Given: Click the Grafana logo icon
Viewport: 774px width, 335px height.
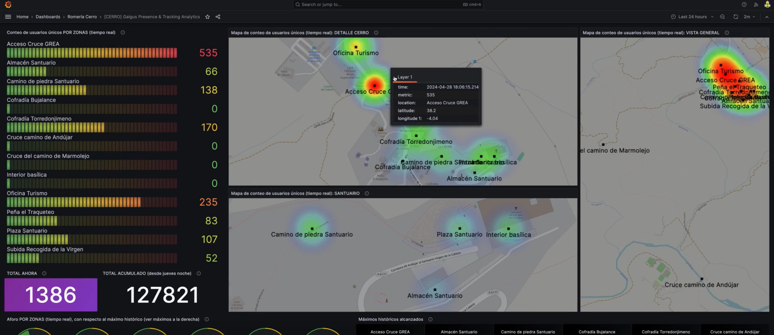Looking at the screenshot, I should coord(8,4).
